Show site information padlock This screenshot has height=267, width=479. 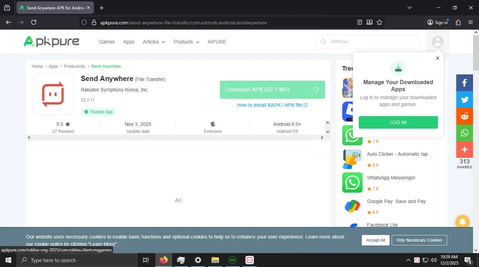coord(94,22)
